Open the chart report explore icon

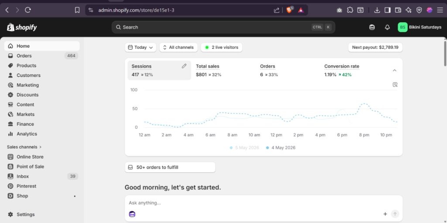(395, 84)
